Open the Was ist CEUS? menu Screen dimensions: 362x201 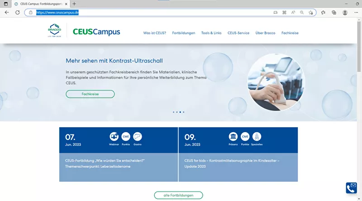pos(154,33)
